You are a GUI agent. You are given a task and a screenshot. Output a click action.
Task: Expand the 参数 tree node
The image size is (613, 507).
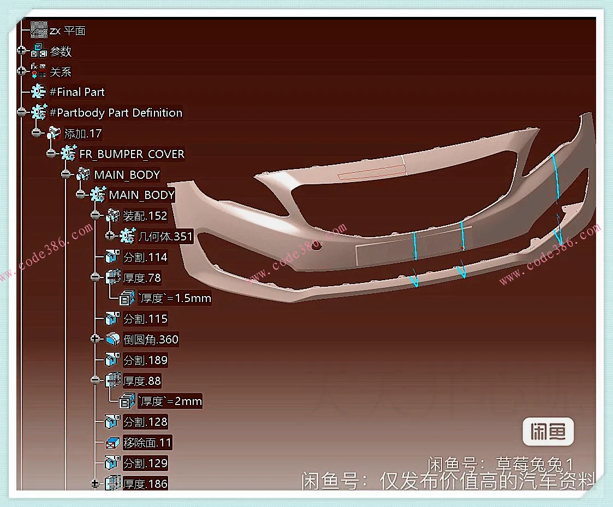coord(21,51)
